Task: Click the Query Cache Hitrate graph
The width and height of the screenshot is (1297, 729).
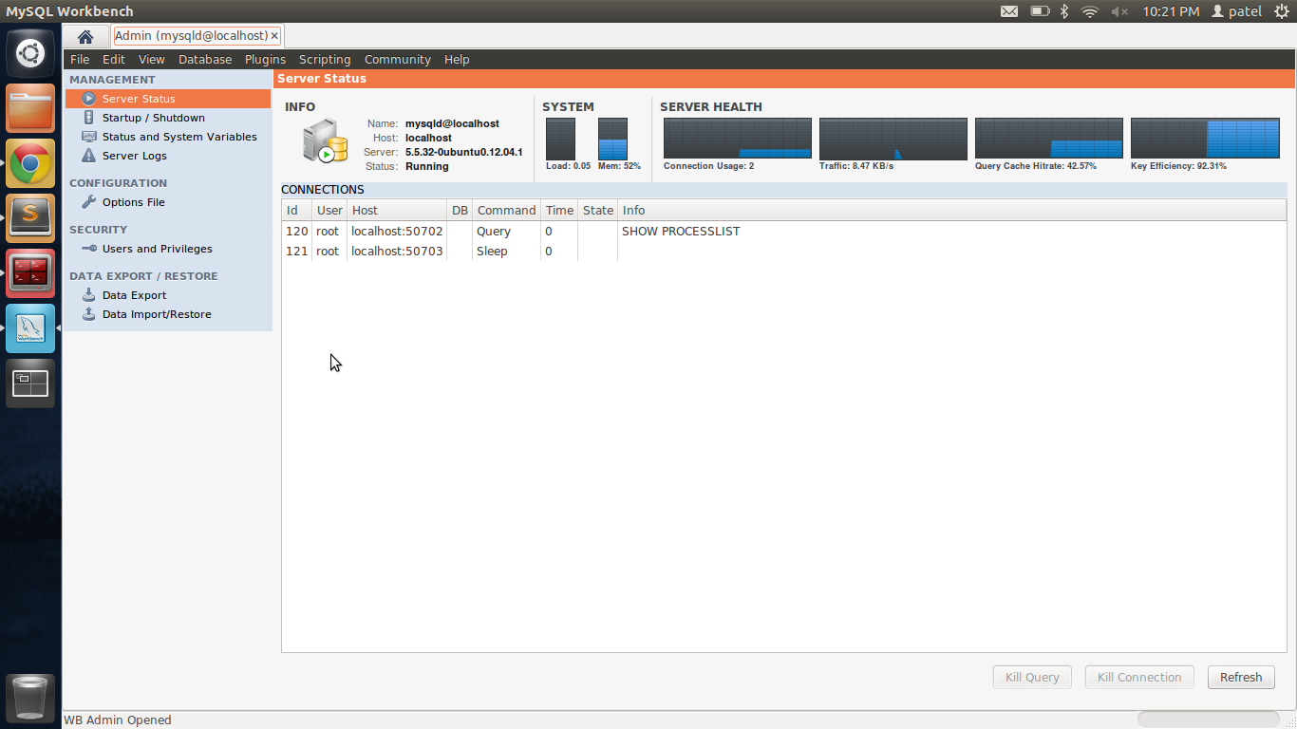Action: [1049, 139]
